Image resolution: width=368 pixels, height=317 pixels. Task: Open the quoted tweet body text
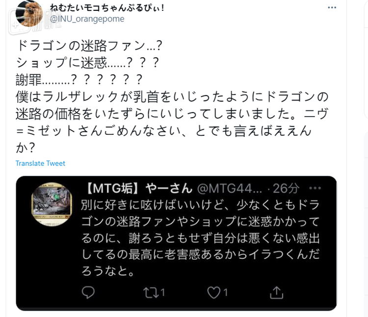point(200,238)
